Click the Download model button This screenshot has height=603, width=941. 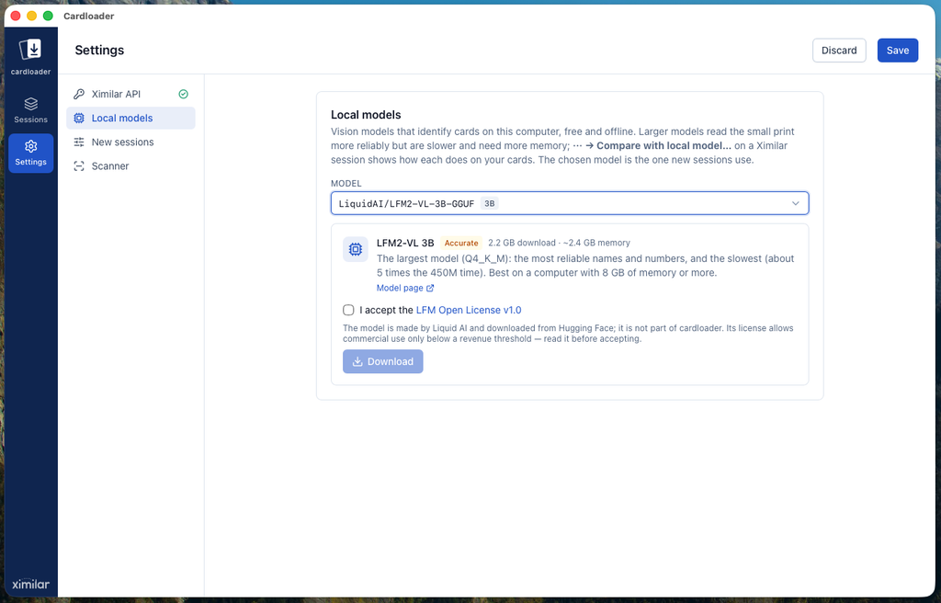[383, 361]
